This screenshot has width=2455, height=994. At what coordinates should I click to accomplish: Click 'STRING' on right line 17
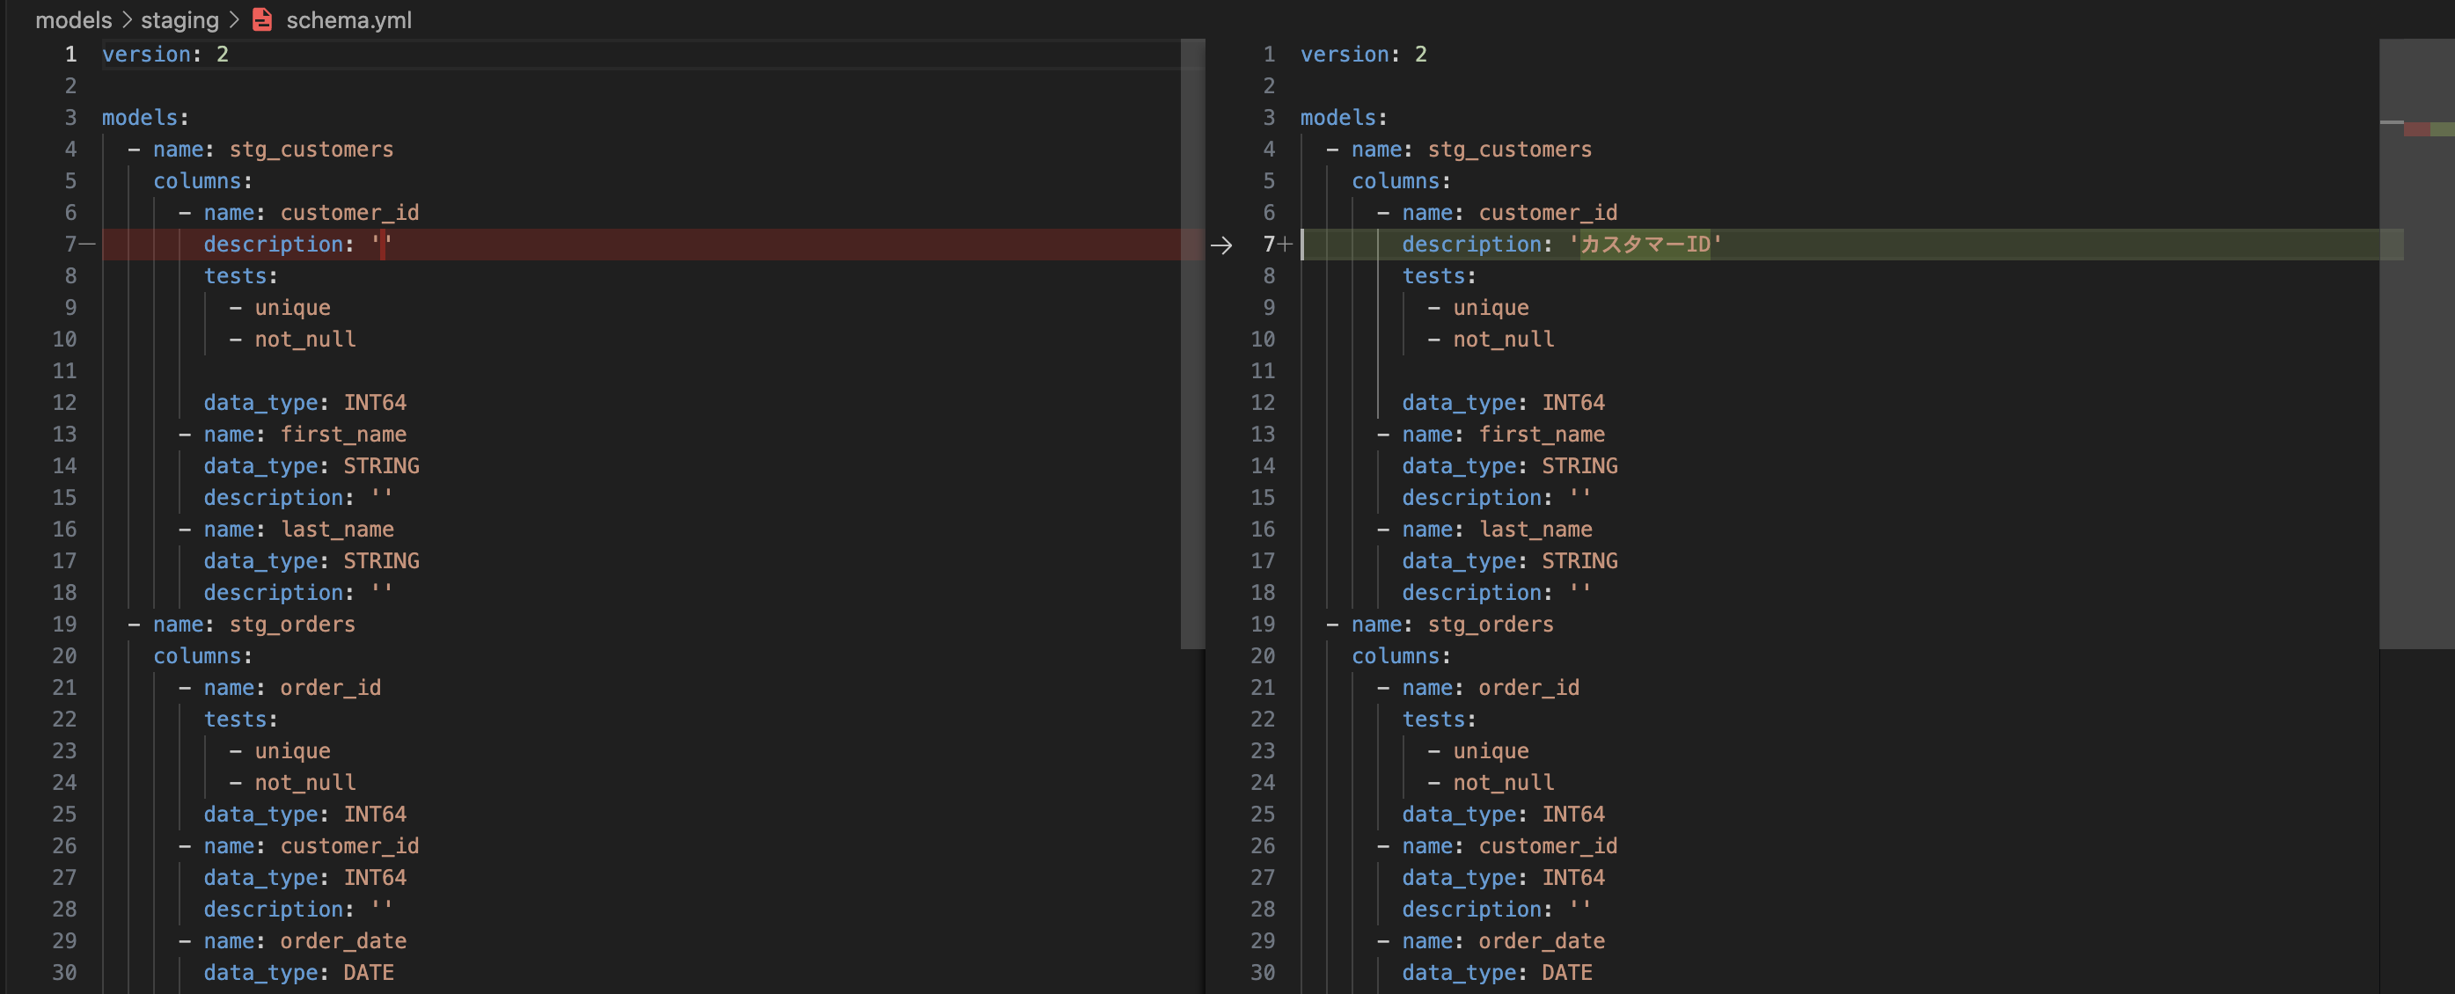[x=1580, y=561]
